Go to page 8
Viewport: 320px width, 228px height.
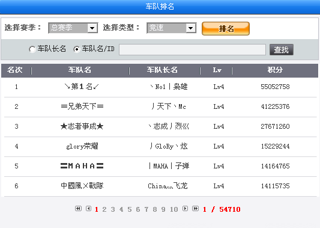pyautogui.click(x=155, y=209)
